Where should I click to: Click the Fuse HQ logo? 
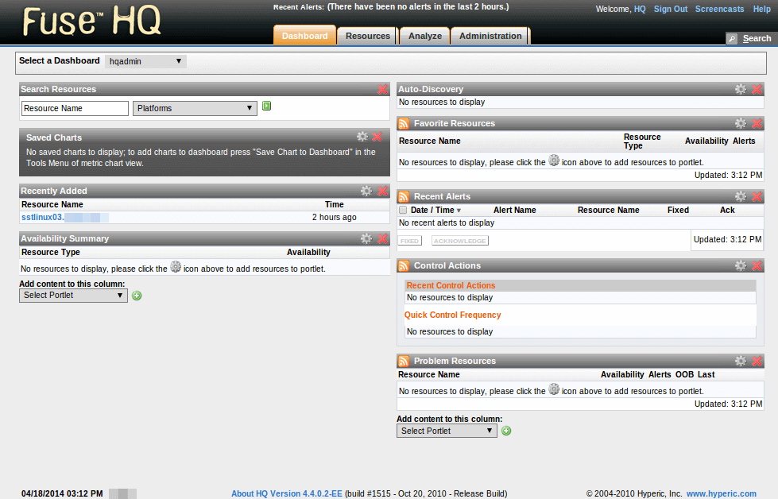92,21
